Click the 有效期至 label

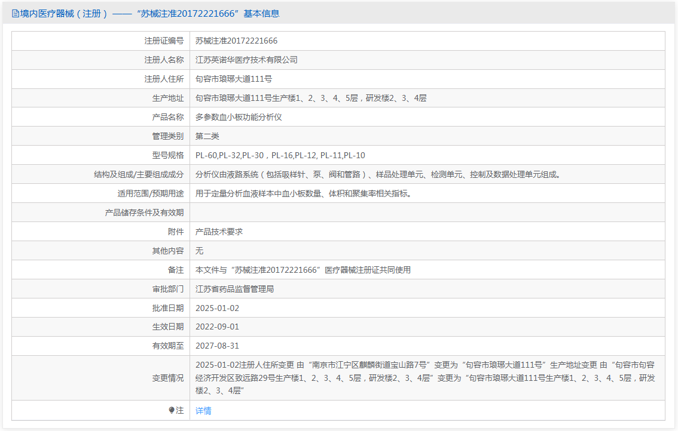coord(168,346)
